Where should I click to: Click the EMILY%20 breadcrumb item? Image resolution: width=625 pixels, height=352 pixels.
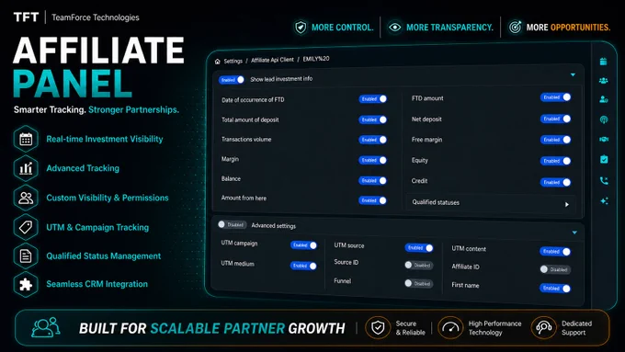tap(316, 59)
